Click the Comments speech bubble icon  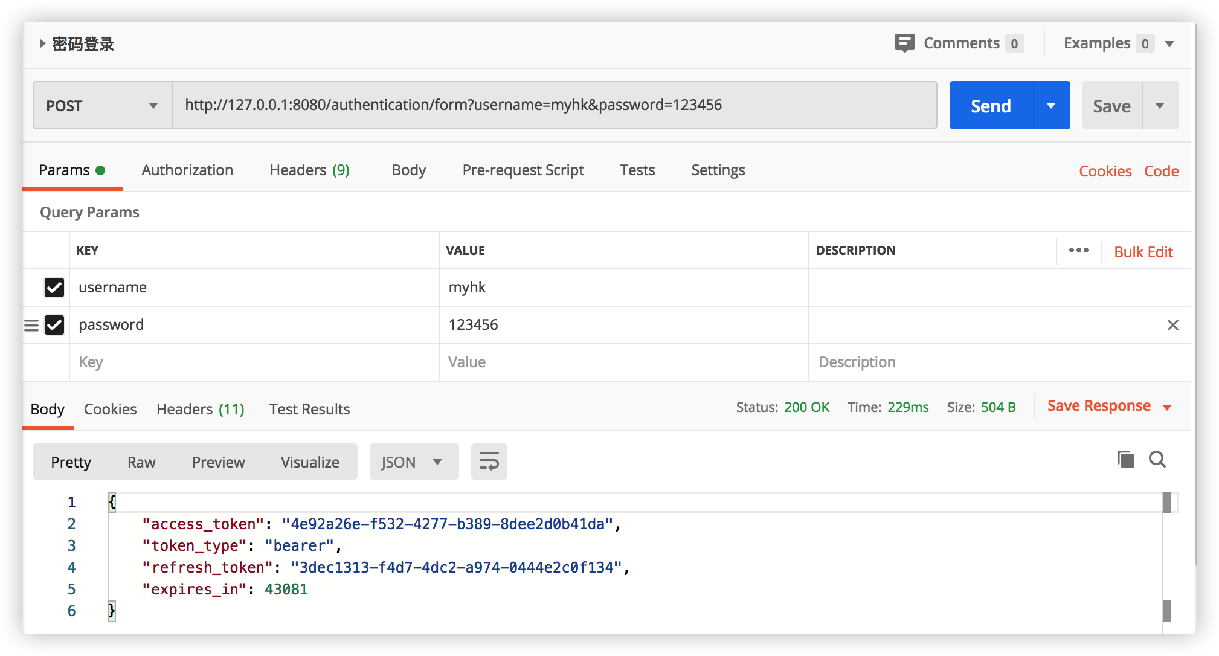pos(904,43)
